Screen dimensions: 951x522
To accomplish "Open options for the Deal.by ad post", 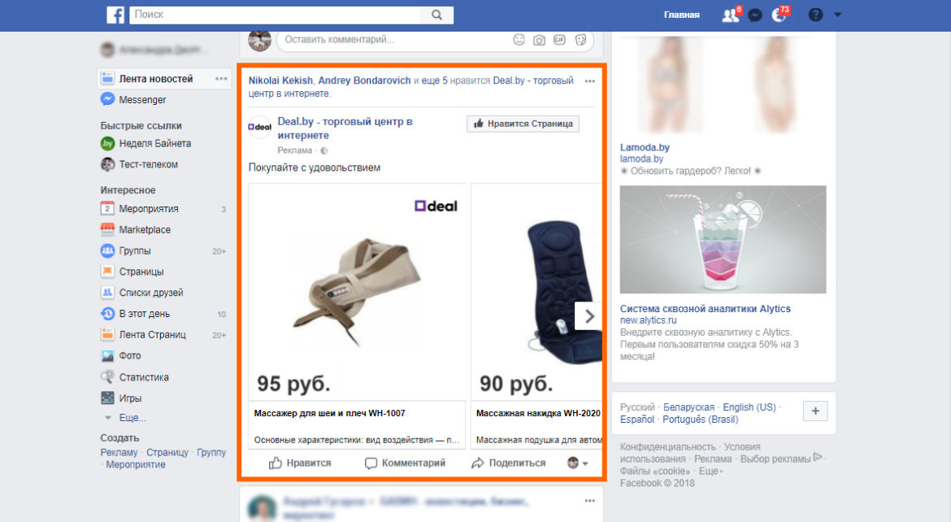I will pyautogui.click(x=589, y=81).
